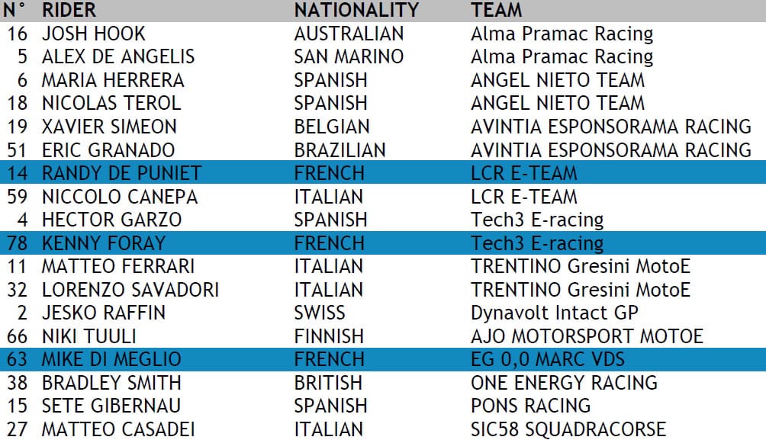Select the JOSH HOOK rider name
Image resolution: width=766 pixels, height=440 pixels.
(93, 34)
